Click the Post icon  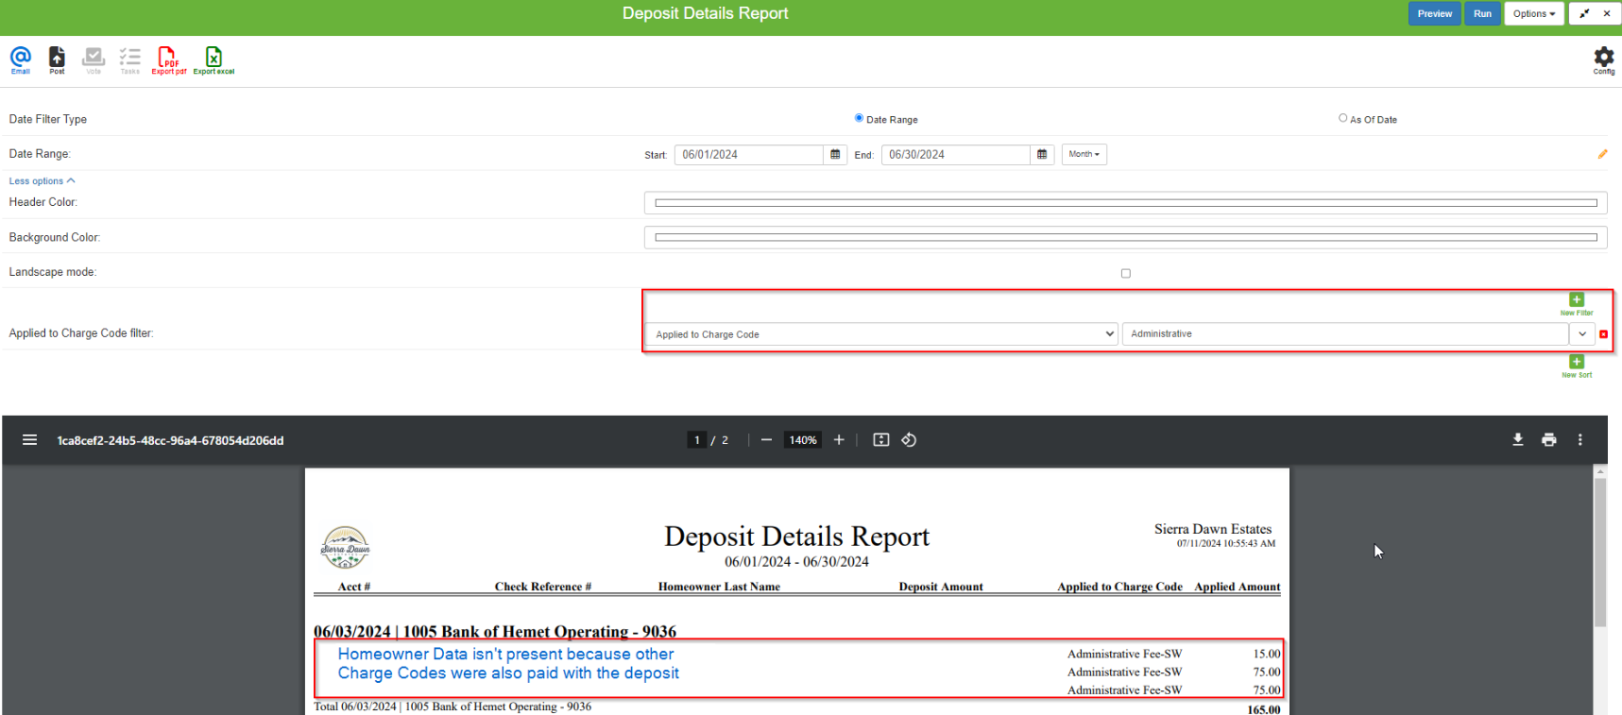coord(57,60)
